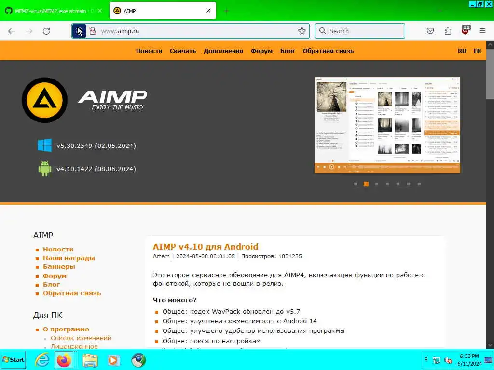Open Windows version v5.30.2549 link

point(96,146)
